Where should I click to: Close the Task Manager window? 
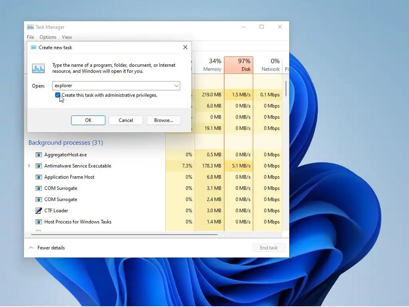click(x=280, y=27)
